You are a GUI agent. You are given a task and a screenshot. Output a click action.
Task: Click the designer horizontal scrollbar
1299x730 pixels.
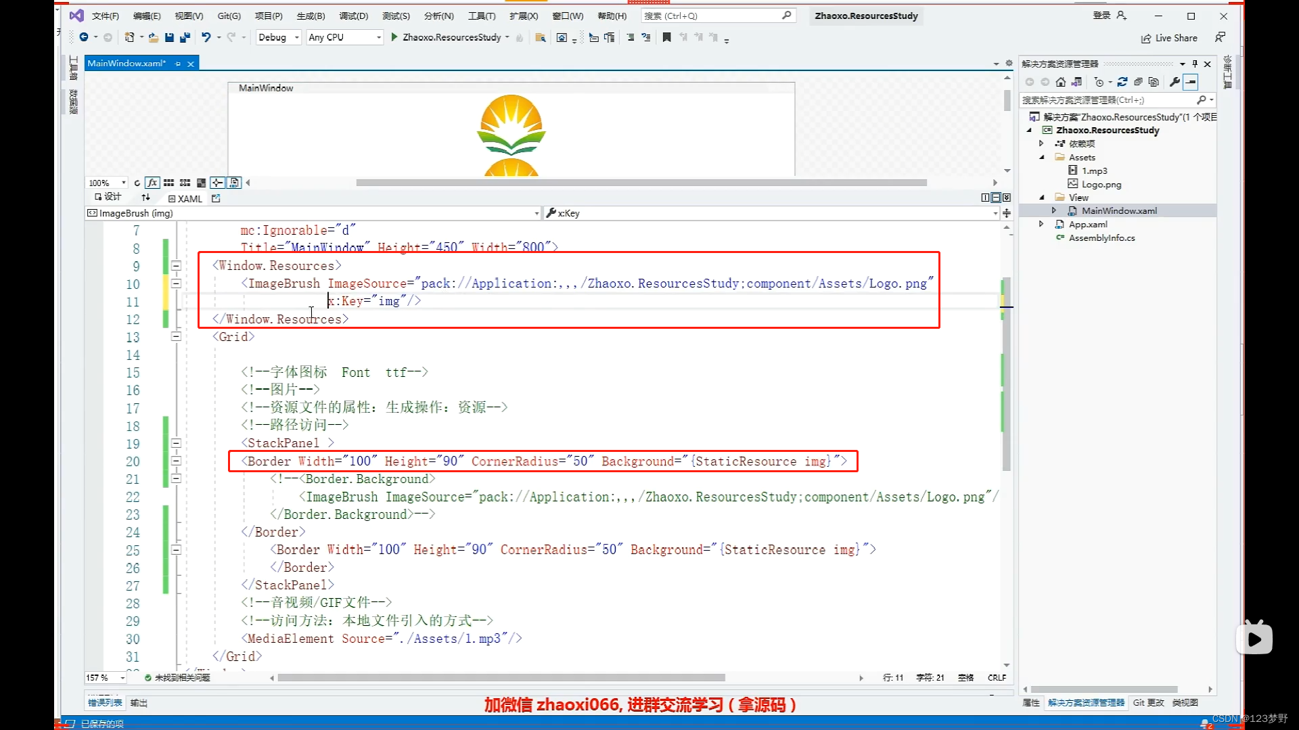click(x=641, y=183)
